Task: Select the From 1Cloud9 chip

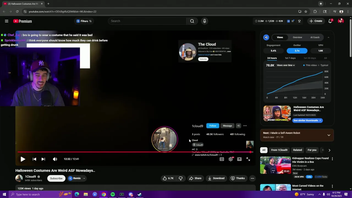Action: (x=279, y=150)
